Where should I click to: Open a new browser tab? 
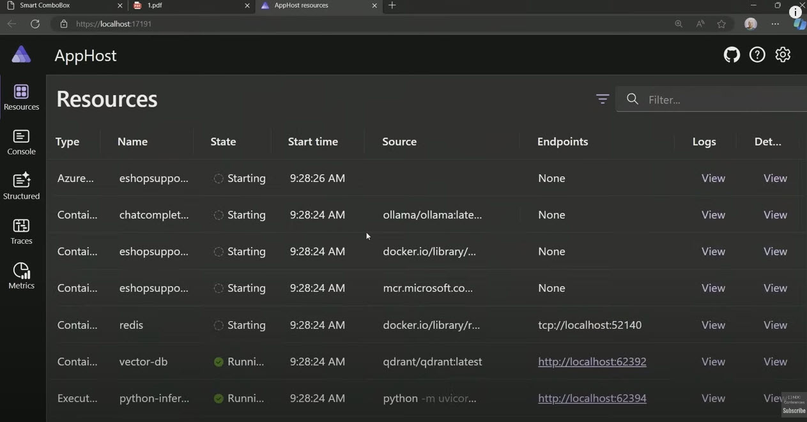392,5
